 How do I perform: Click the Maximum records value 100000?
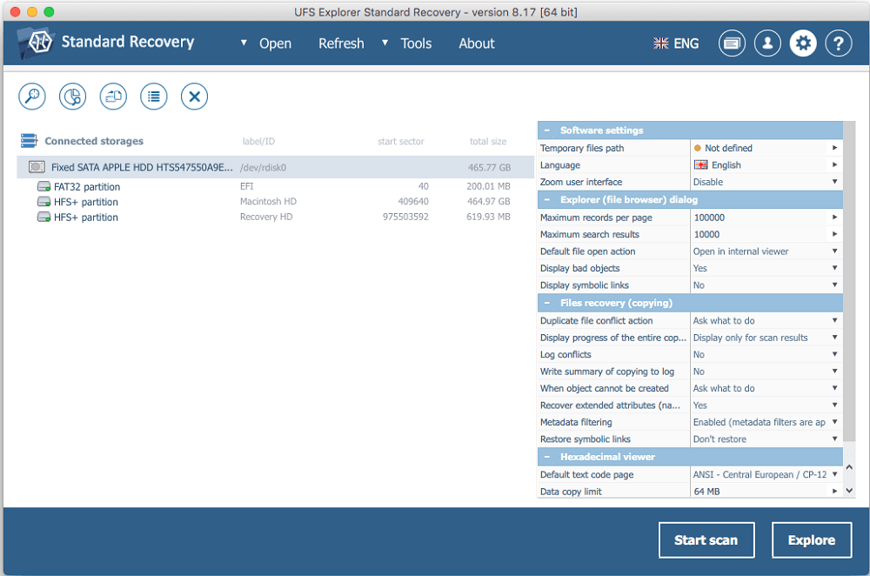710,218
